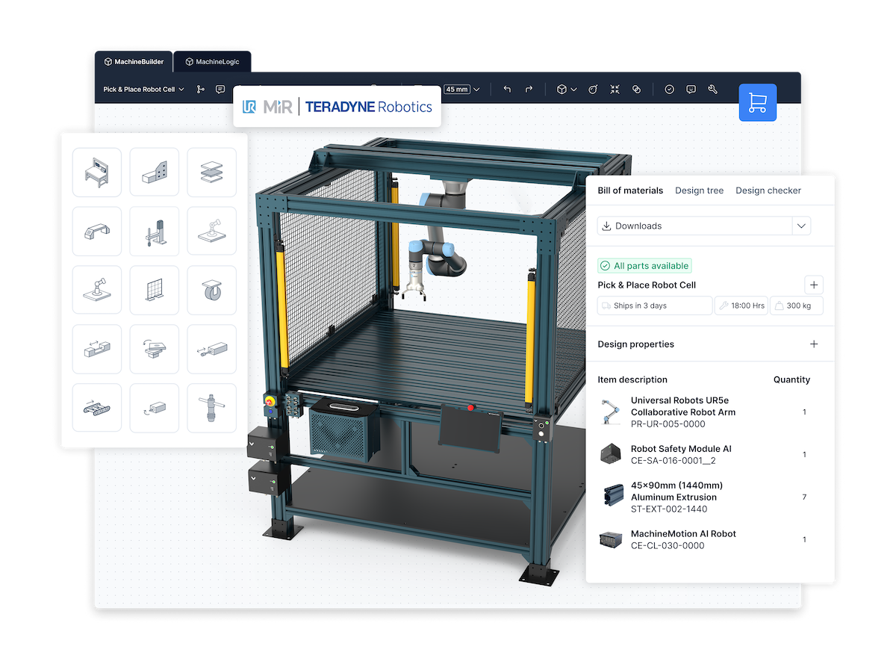Screen dimensions: 896x670
Task: Open the Design checker tab
Action: click(x=768, y=190)
